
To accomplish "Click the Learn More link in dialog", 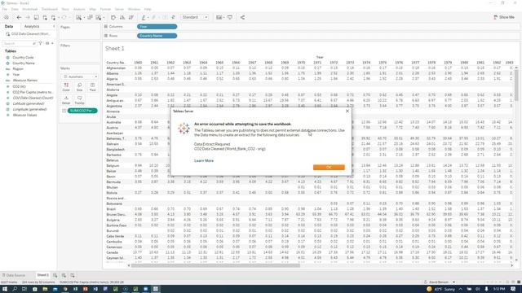I will point(204,161).
